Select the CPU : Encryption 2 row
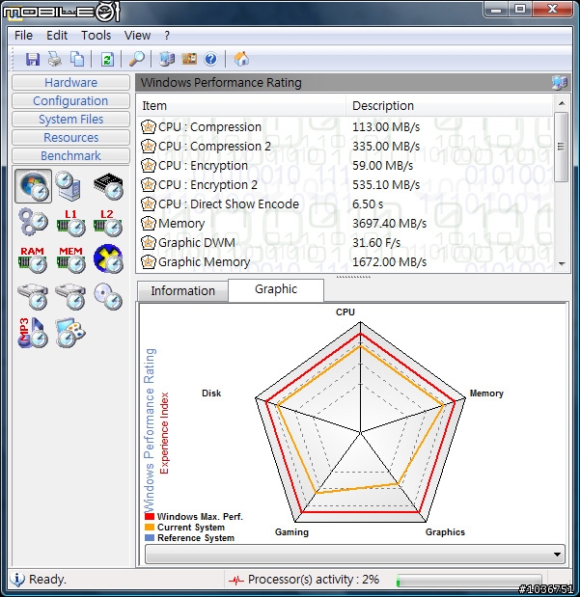The image size is (580, 597). [x=345, y=185]
